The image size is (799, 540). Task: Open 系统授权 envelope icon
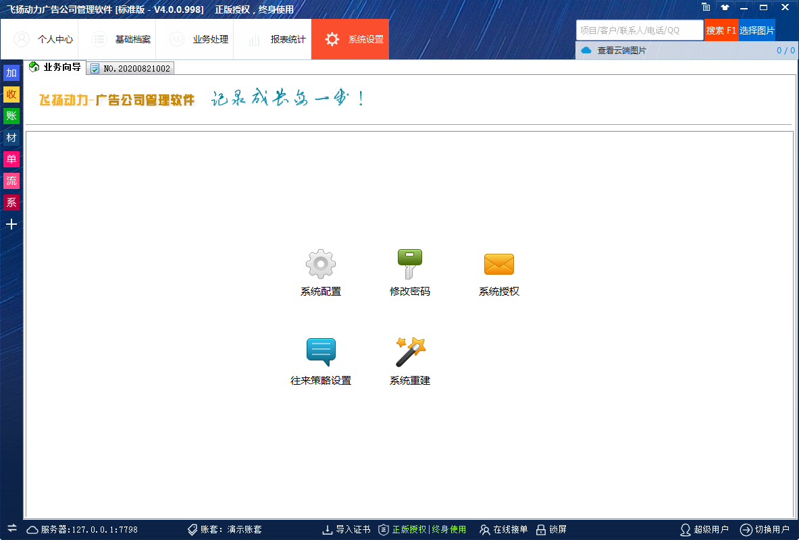click(x=498, y=265)
